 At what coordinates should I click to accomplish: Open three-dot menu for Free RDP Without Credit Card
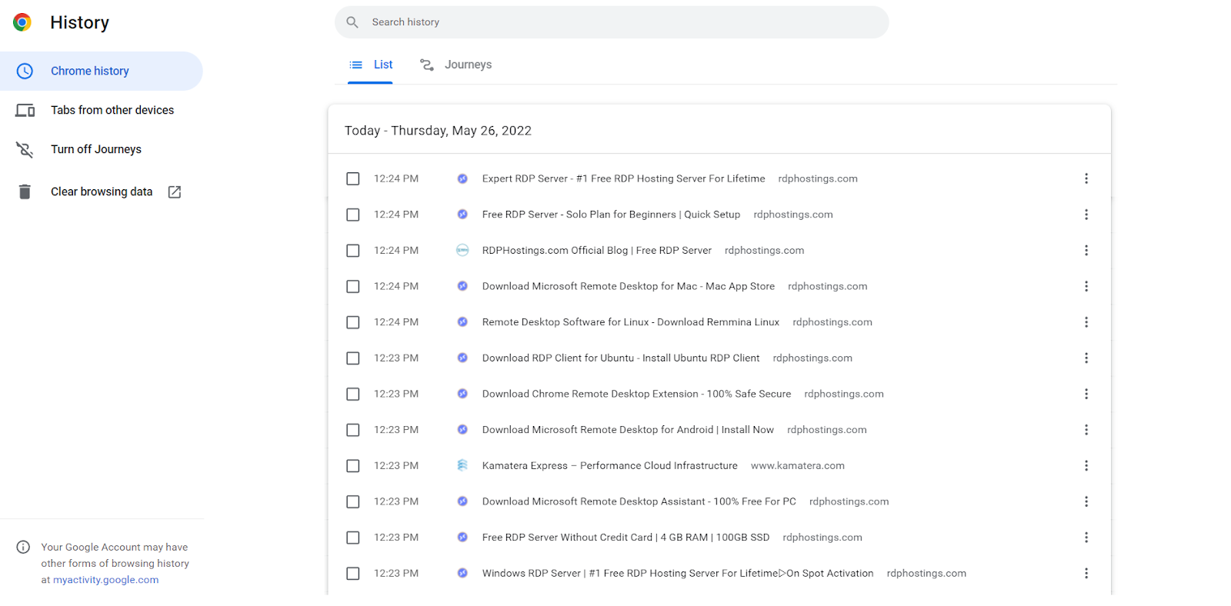tap(1086, 538)
